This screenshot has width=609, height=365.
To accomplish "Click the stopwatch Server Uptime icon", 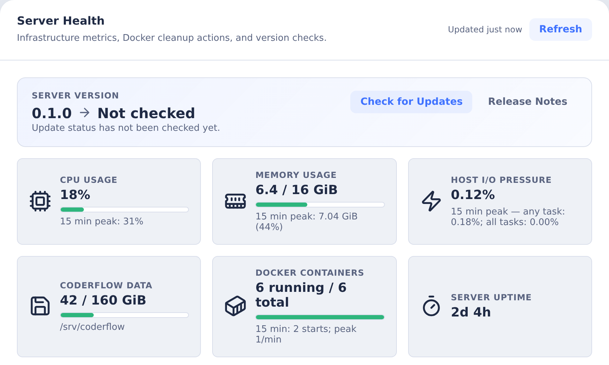I will [x=431, y=306].
